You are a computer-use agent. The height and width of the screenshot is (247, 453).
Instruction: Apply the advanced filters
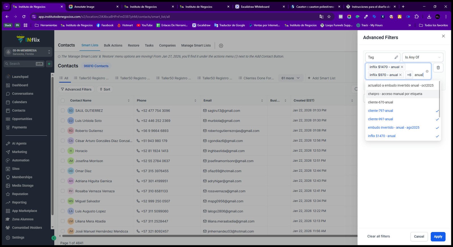tap(438, 237)
